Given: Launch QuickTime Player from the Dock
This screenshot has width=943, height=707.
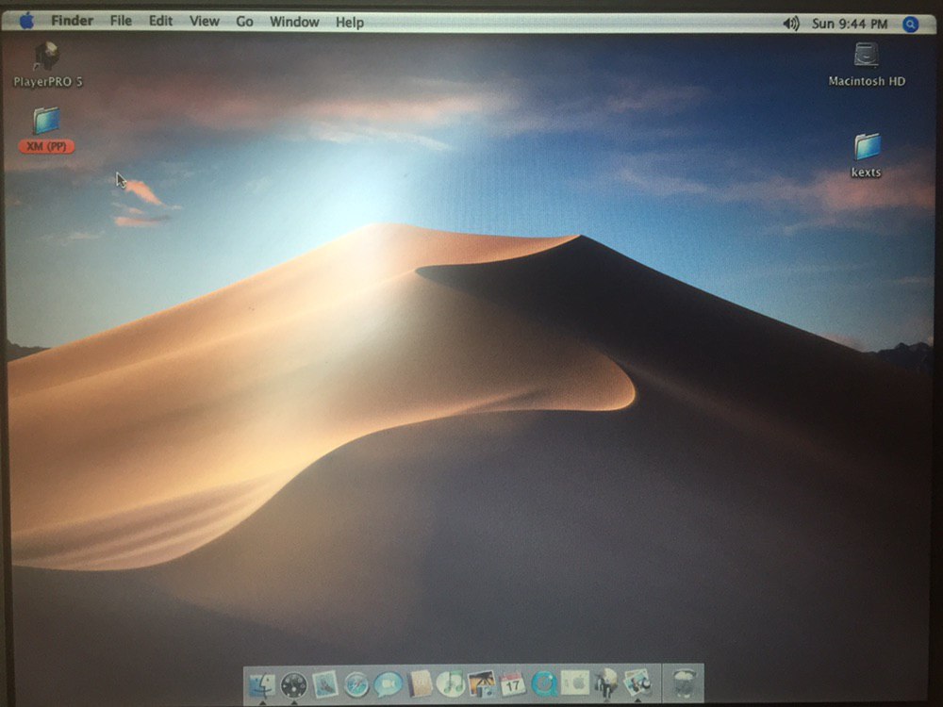Looking at the screenshot, I should click(x=544, y=684).
